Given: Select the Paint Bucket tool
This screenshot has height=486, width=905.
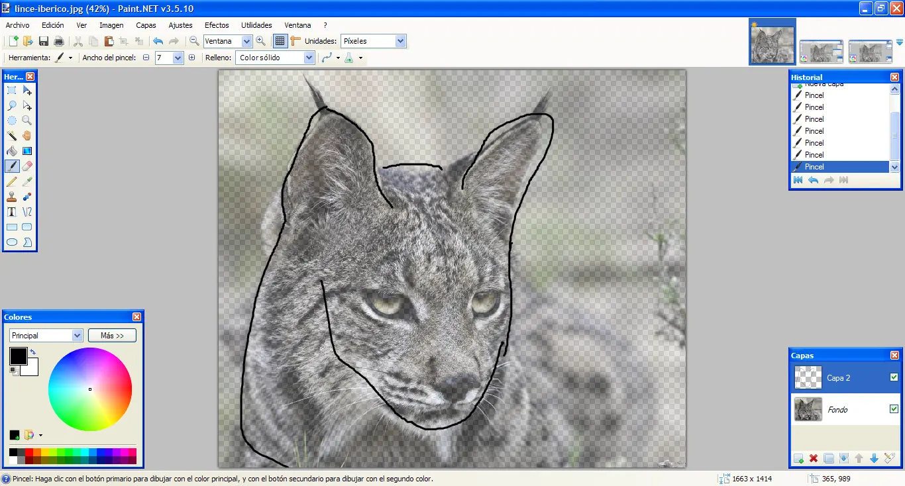Looking at the screenshot, I should (12, 151).
